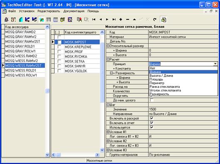Go to the first record using navigator
The height and width of the screenshot is (164, 220).
point(94,20)
